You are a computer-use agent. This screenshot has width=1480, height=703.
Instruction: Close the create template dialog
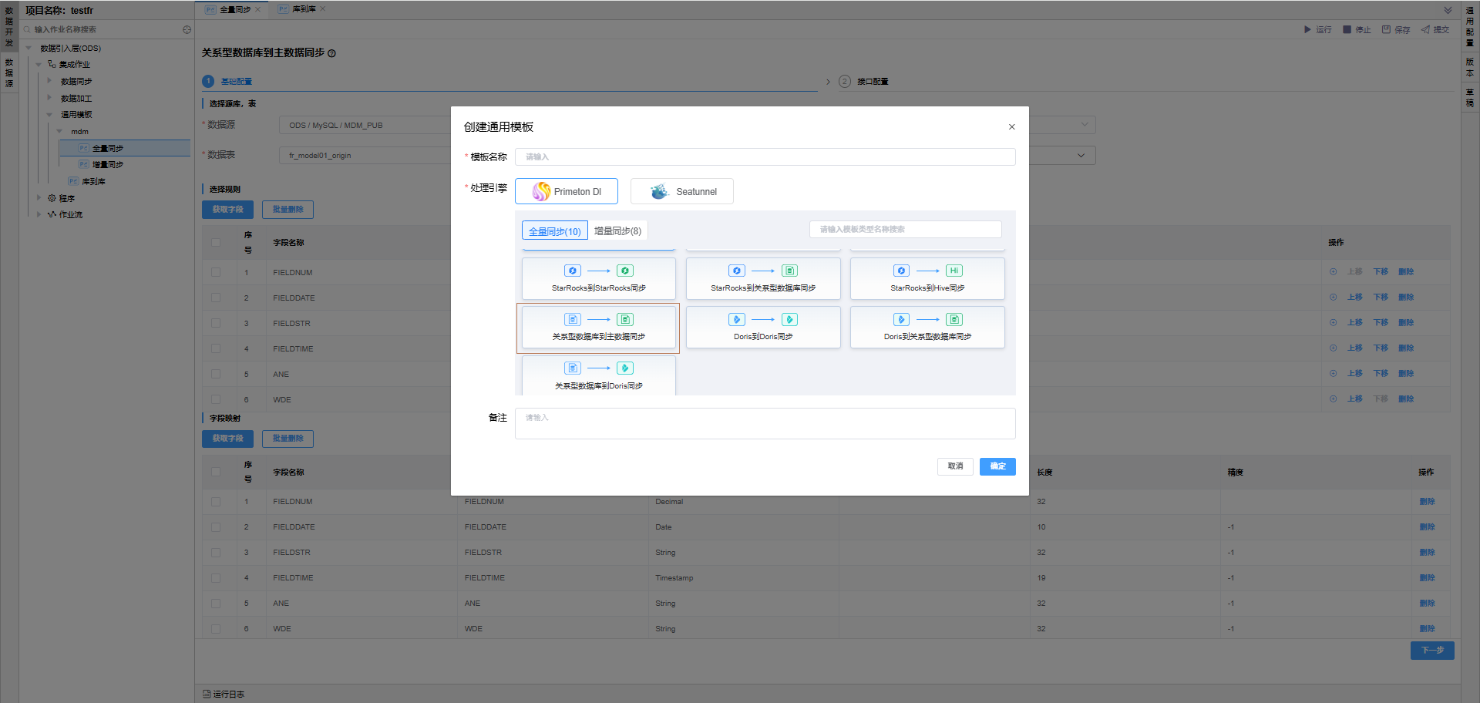tap(1011, 127)
